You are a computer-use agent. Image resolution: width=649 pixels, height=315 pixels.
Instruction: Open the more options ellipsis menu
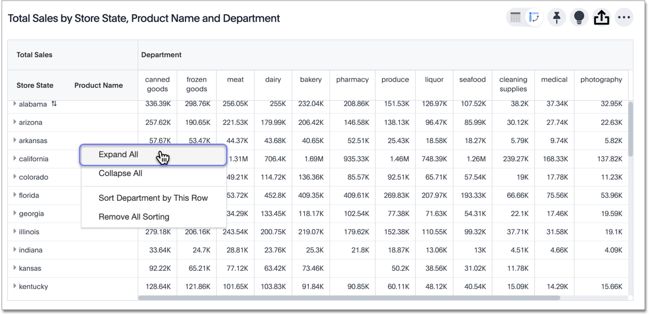click(624, 18)
